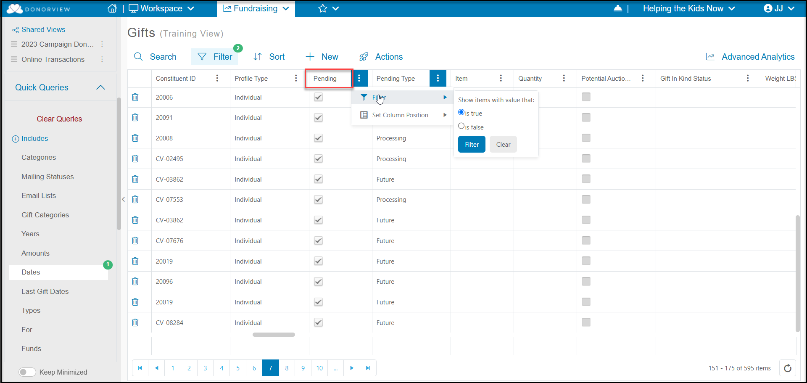Image resolution: width=807 pixels, height=383 pixels.
Task: Toggle Pending checkbox for row 20096
Action: (x=319, y=281)
